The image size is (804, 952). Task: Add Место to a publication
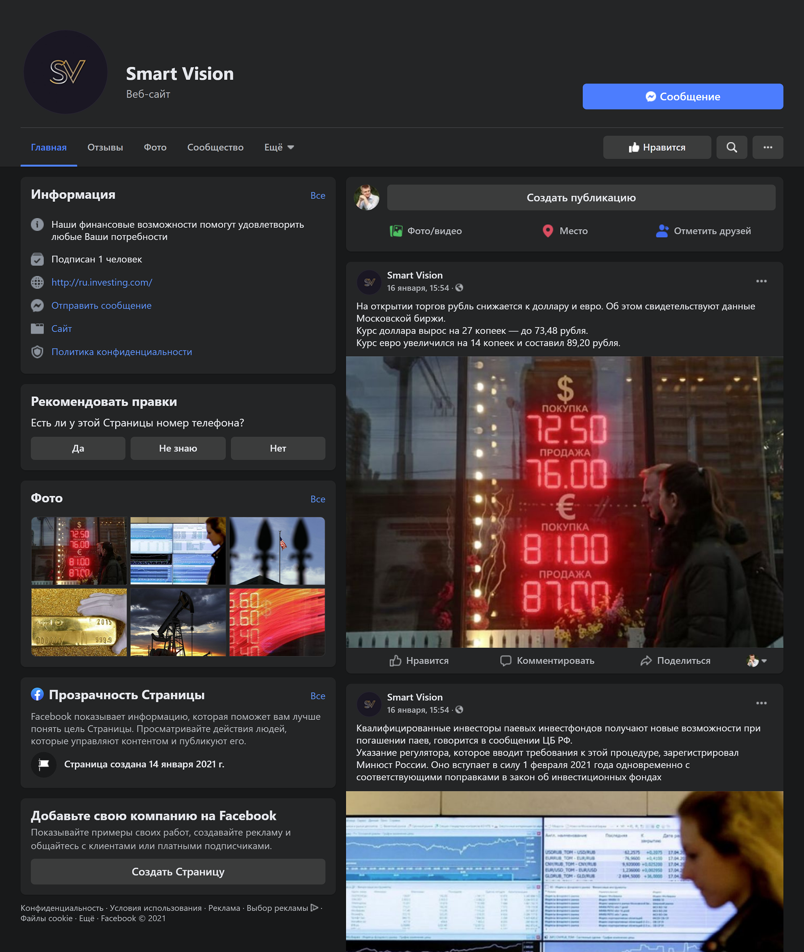(x=565, y=231)
